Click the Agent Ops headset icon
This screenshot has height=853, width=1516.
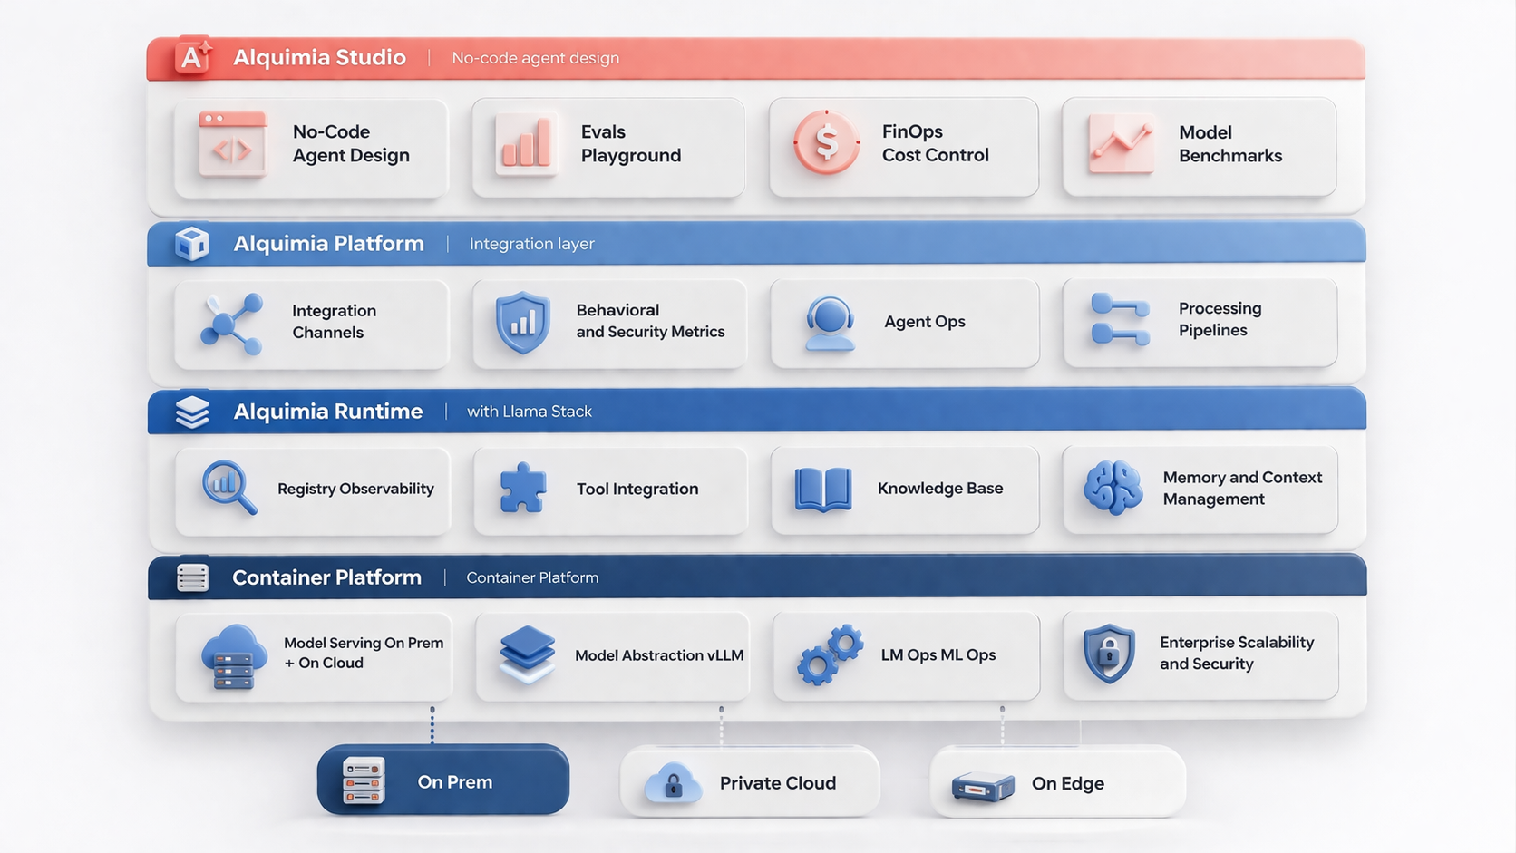(830, 324)
